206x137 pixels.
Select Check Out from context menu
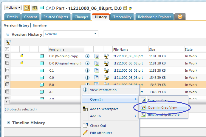point(98,126)
